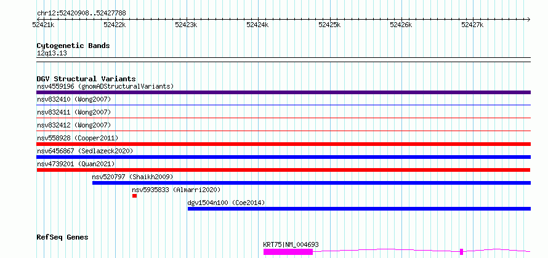Click the 52427k ruler label
548x258 pixels.
472,25
